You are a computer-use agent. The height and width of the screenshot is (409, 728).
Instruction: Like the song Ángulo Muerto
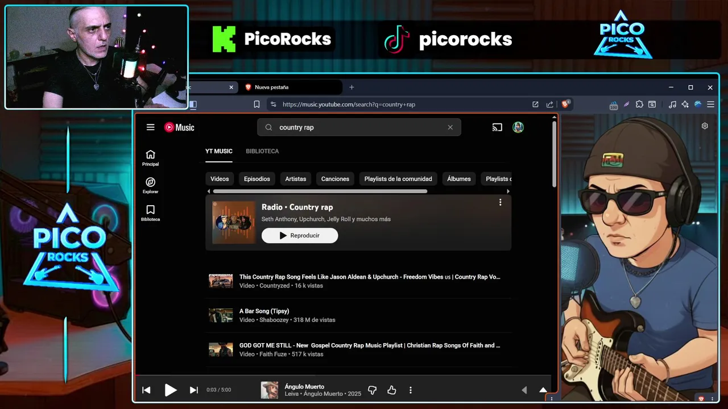391,390
